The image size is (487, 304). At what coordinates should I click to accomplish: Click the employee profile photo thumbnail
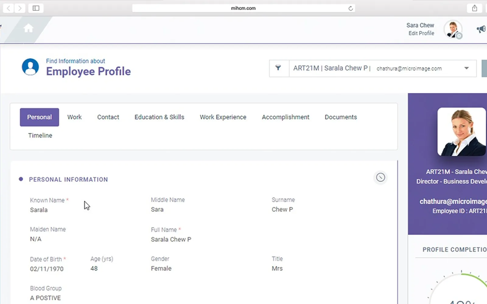coord(462,132)
